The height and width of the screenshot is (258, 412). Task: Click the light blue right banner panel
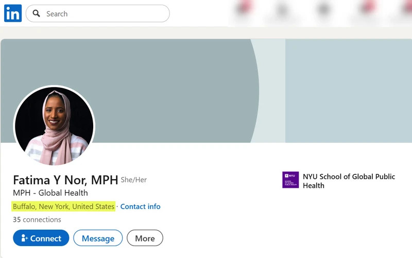coord(349,91)
